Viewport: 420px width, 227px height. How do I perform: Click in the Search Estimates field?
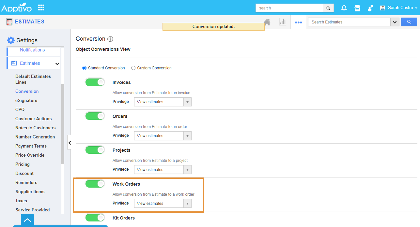349,22
